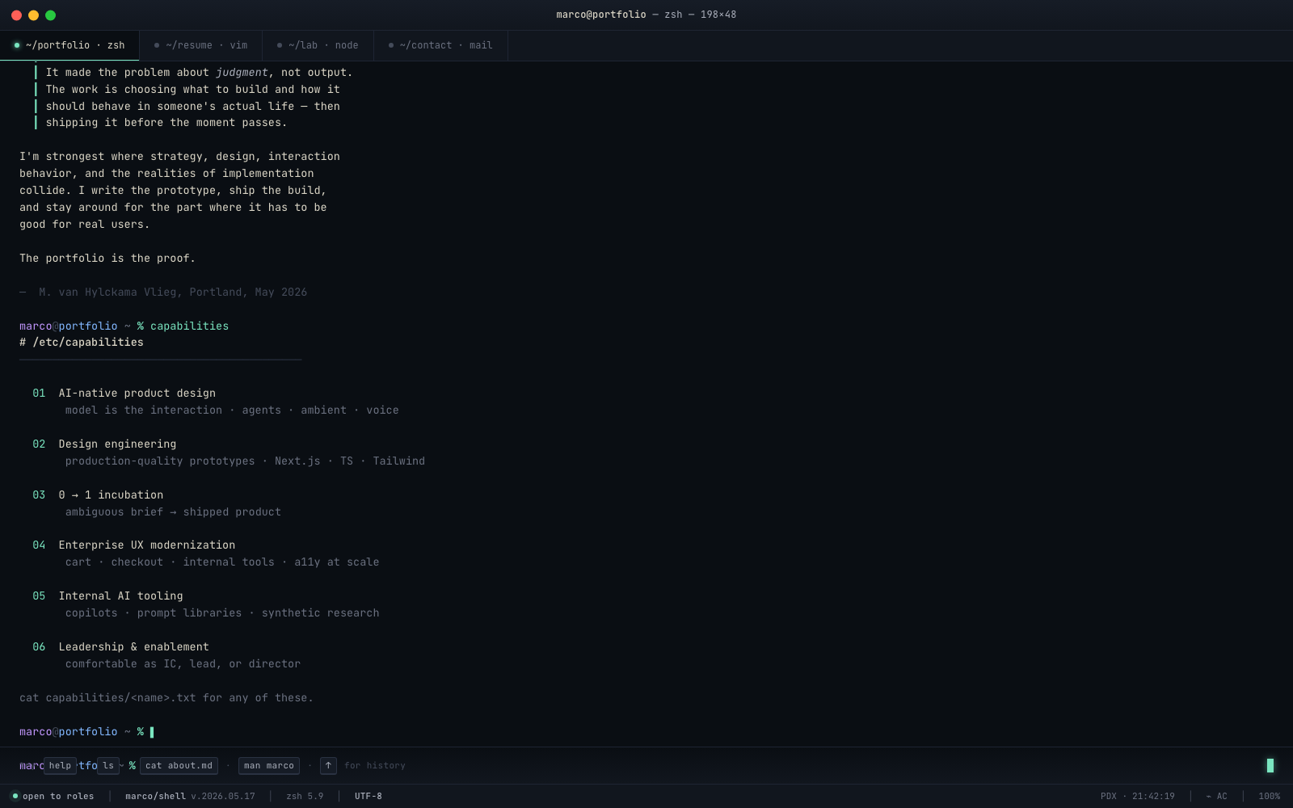Run the cat about.md suggestion
Screen dimensions: 1293x808
click(179, 766)
